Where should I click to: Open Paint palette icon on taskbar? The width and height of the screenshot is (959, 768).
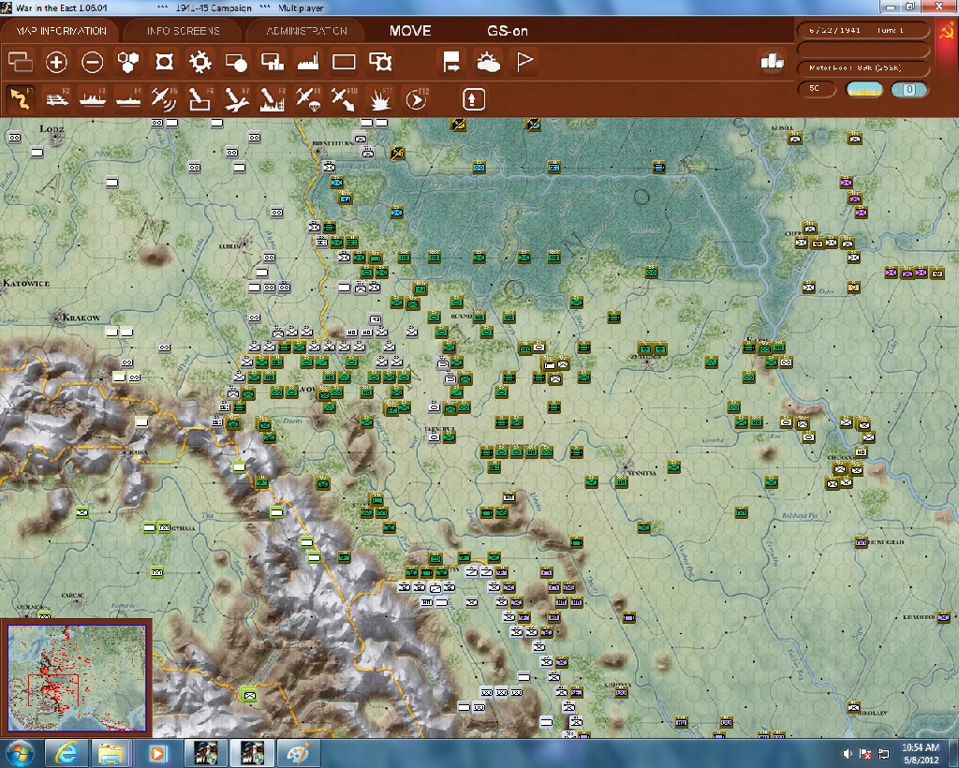(298, 753)
